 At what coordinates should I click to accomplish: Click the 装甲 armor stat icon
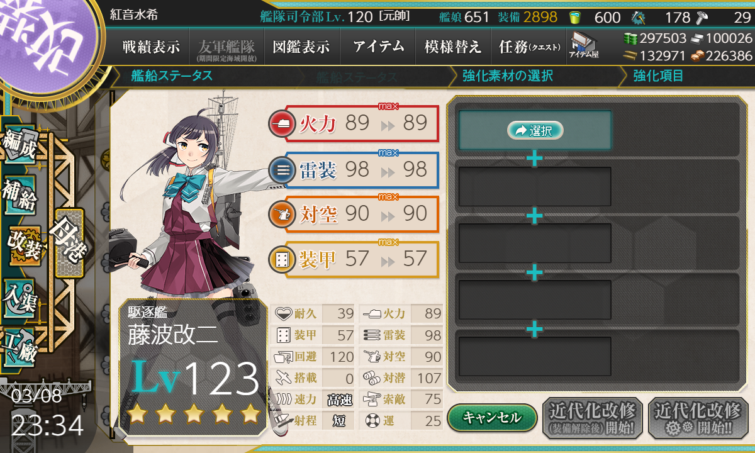coord(281,259)
